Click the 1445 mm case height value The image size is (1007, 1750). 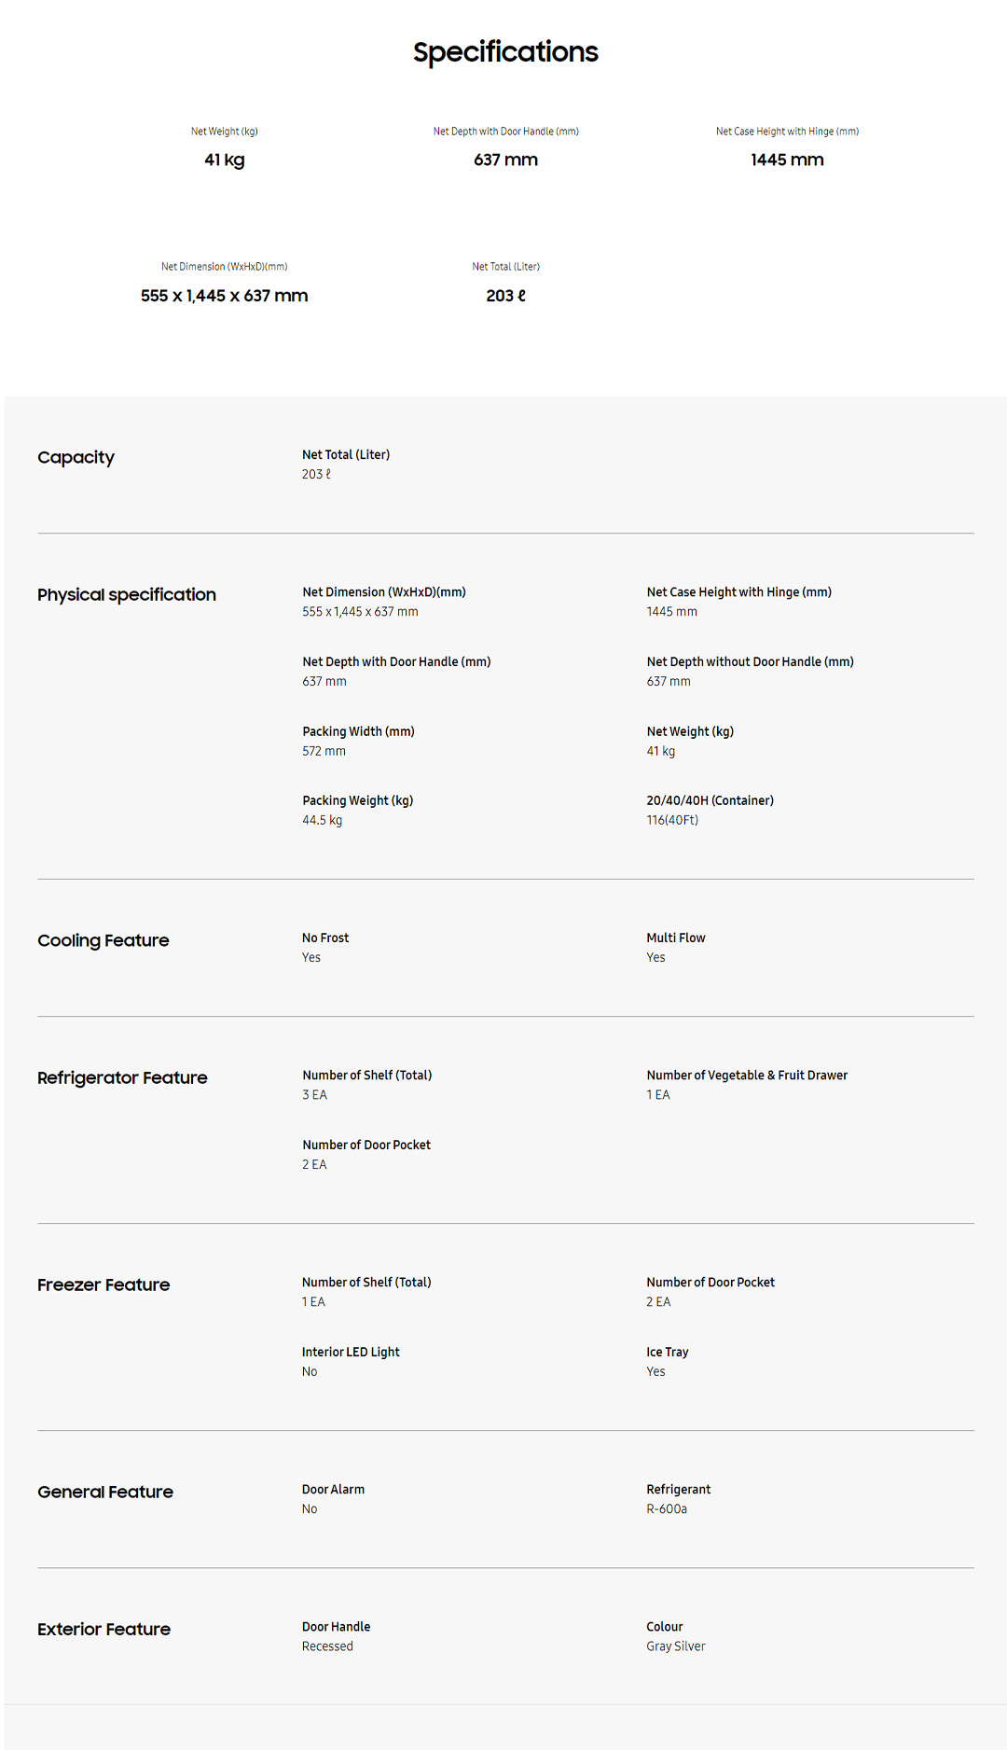pyautogui.click(x=787, y=160)
